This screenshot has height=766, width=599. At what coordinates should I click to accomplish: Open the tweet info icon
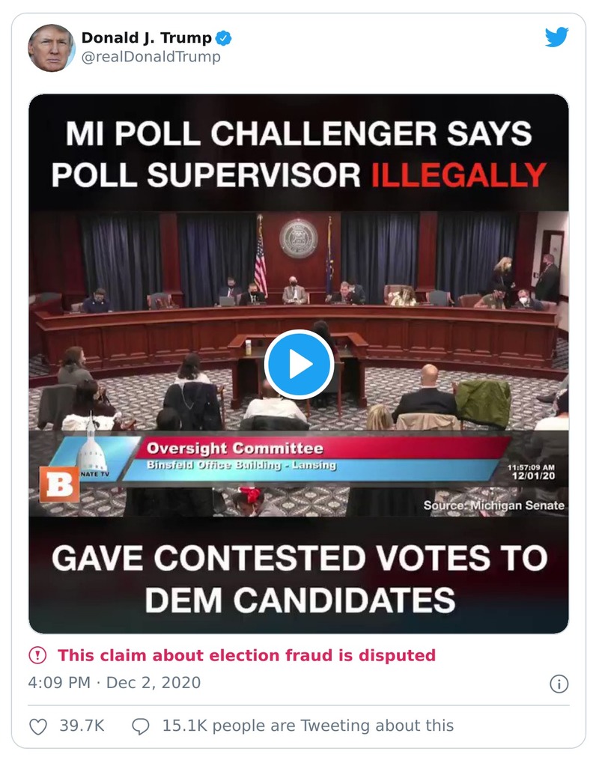[x=559, y=683]
